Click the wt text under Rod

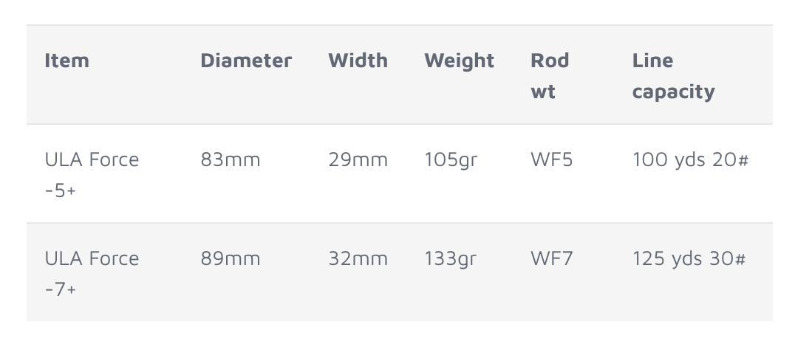(x=543, y=92)
